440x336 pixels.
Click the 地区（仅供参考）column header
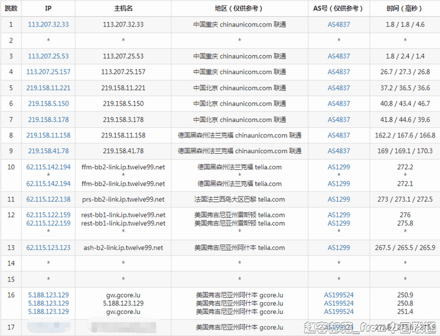pos(239,8)
